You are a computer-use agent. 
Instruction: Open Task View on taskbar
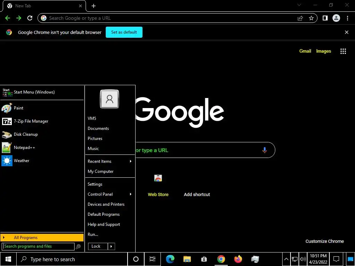click(153, 259)
